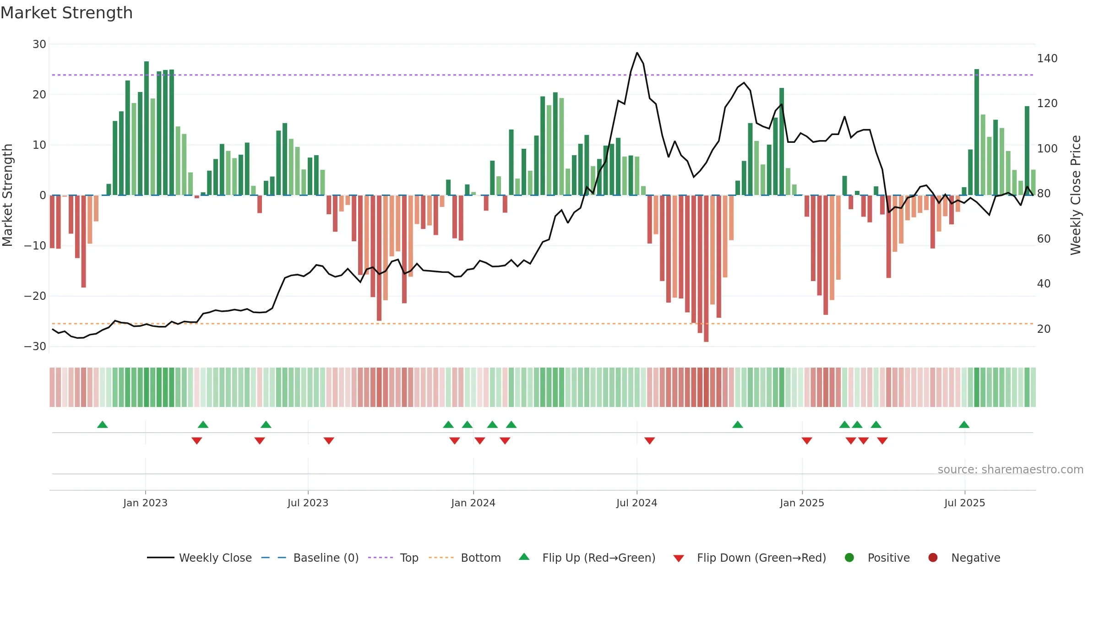
Task: Click the right-axis tick label 100
Action: click(x=1047, y=149)
